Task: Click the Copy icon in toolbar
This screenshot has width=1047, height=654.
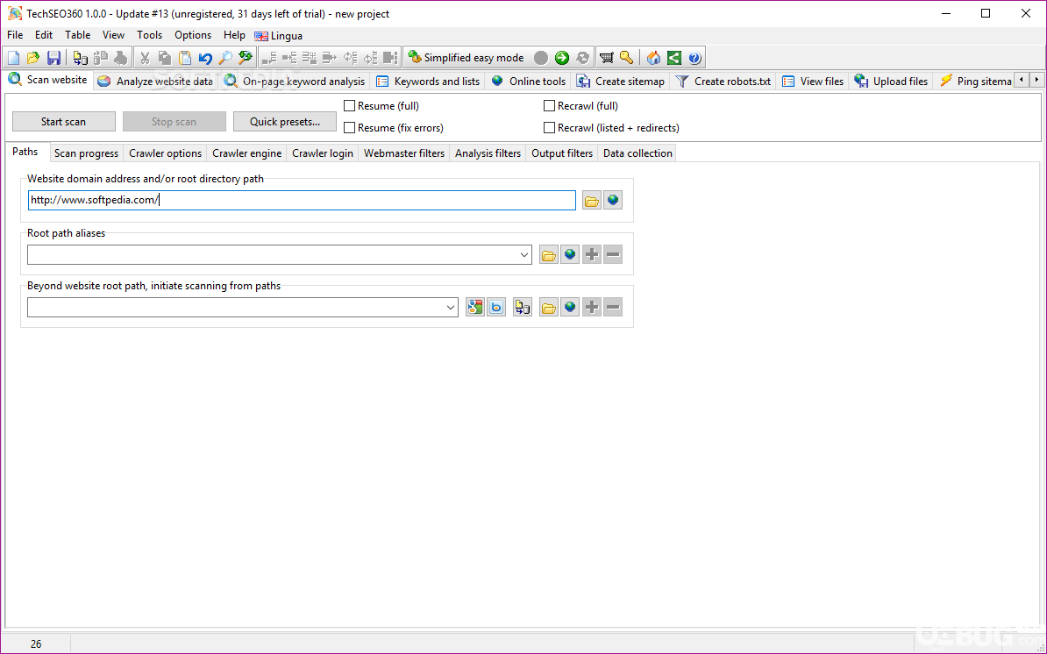Action: click(x=164, y=58)
